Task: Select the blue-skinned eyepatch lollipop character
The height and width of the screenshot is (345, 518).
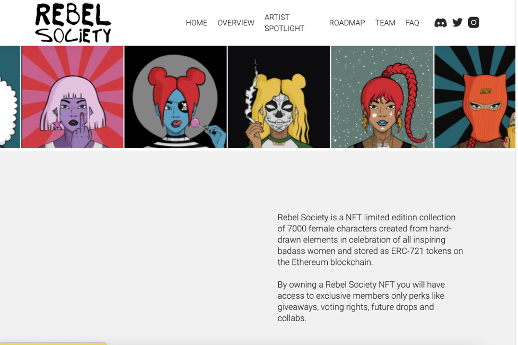Action: click(175, 97)
